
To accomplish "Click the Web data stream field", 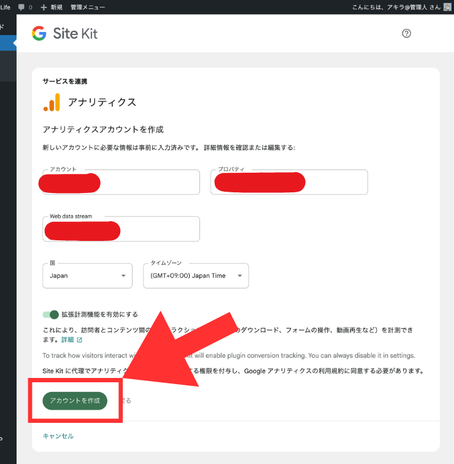I will pyautogui.click(x=121, y=229).
